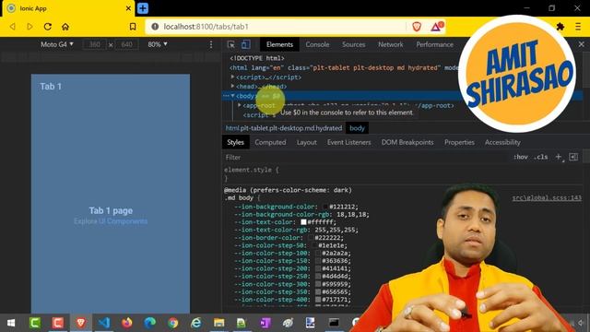
Task: Expand the head node in DOM tree
Action: click(x=232, y=86)
